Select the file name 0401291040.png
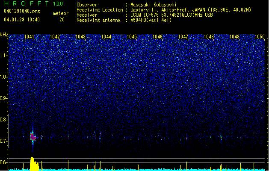The image size is (269, 171). (x=22, y=11)
